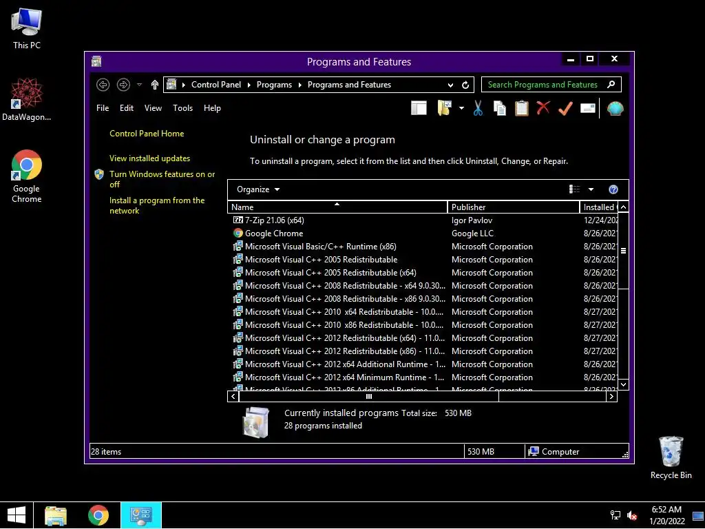
Task: Click the Programs and Features title bar icon
Action: (96, 61)
